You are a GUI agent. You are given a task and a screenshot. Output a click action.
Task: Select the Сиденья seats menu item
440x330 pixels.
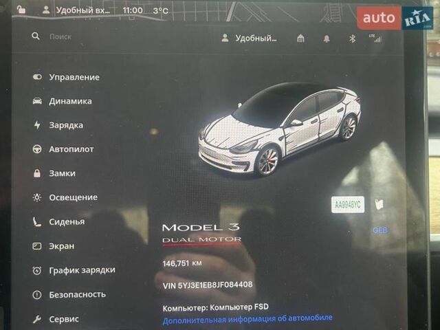coord(58,222)
